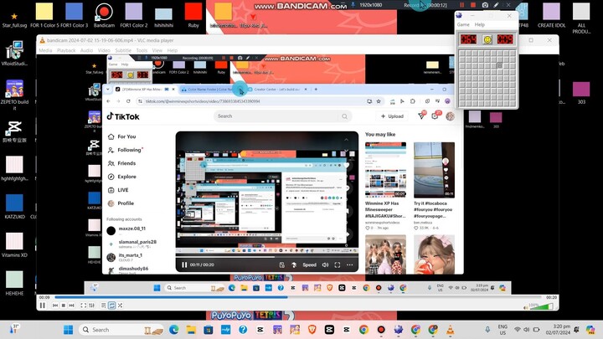Switch to Bandicam via taskbar icon
Image resolution: width=603 pixels, height=339 pixels.
point(381,330)
